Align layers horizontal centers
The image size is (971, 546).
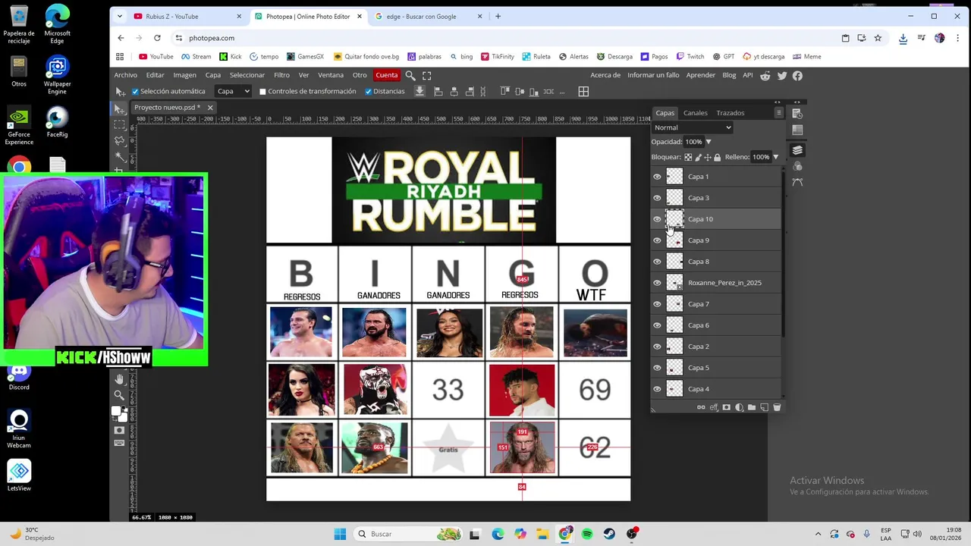(x=454, y=91)
